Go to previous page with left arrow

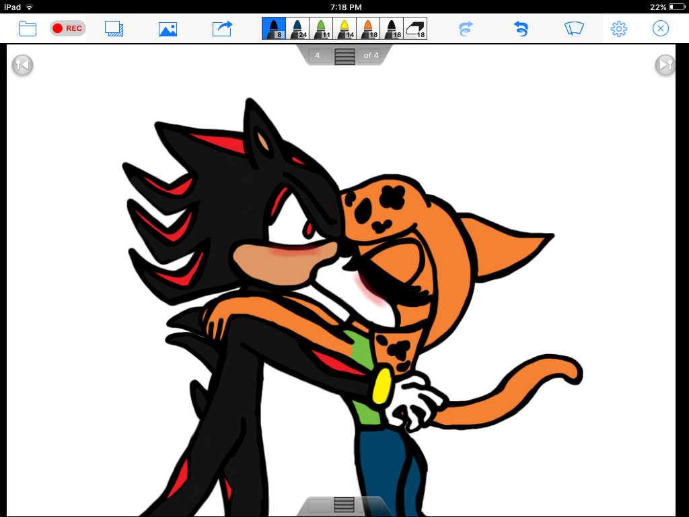click(22, 65)
